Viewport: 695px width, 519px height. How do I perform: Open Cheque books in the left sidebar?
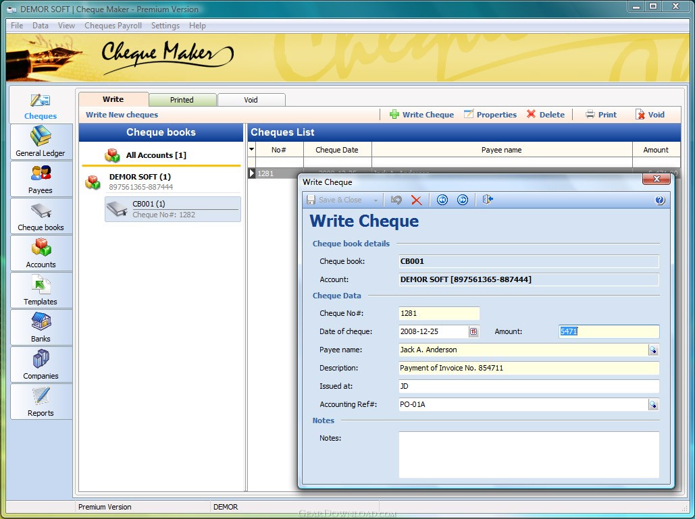(41, 216)
